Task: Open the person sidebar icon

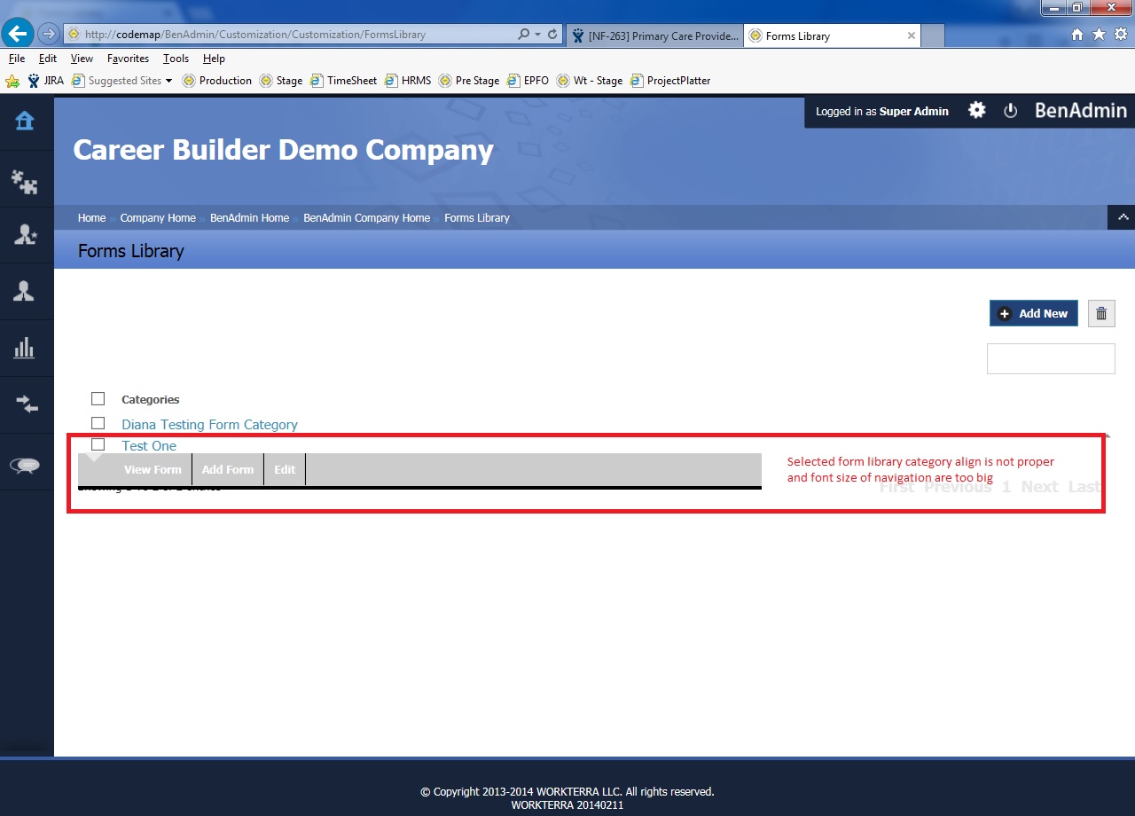Action: (24, 291)
